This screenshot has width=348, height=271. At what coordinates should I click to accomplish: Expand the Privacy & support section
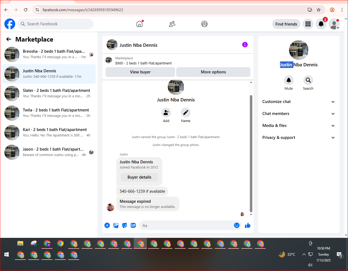(299, 138)
